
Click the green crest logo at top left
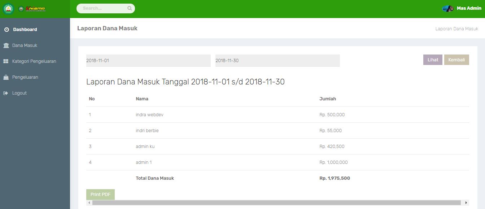pyautogui.click(x=8, y=8)
